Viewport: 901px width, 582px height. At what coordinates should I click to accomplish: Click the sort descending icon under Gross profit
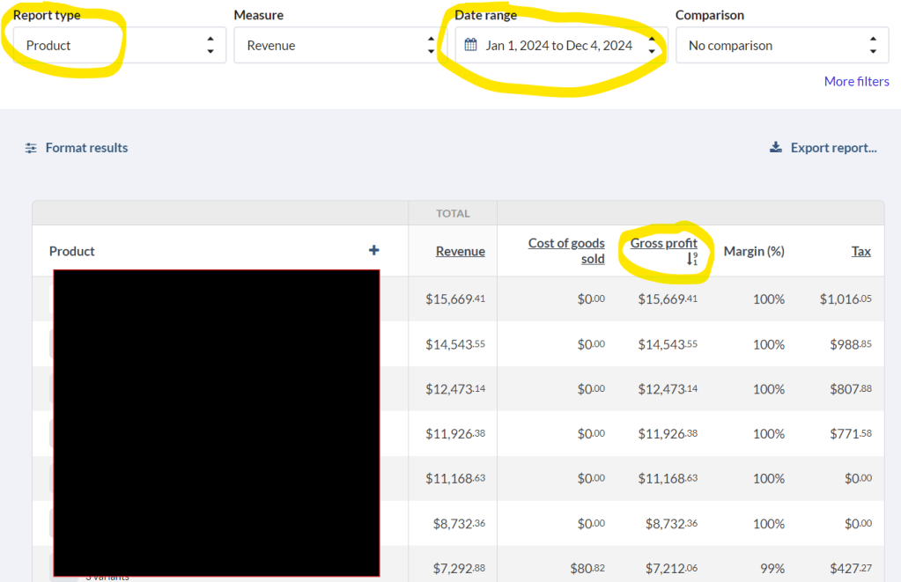692,259
